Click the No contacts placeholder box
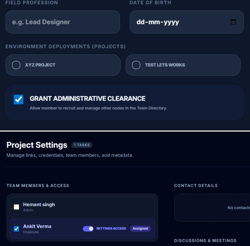 212,208
